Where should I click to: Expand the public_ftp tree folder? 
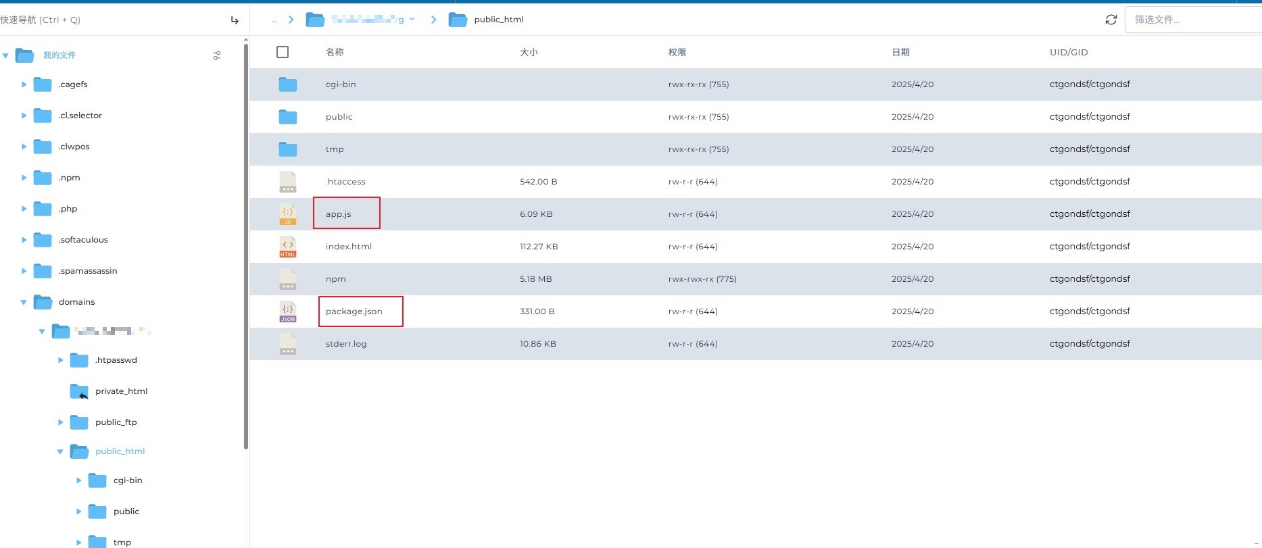60,422
